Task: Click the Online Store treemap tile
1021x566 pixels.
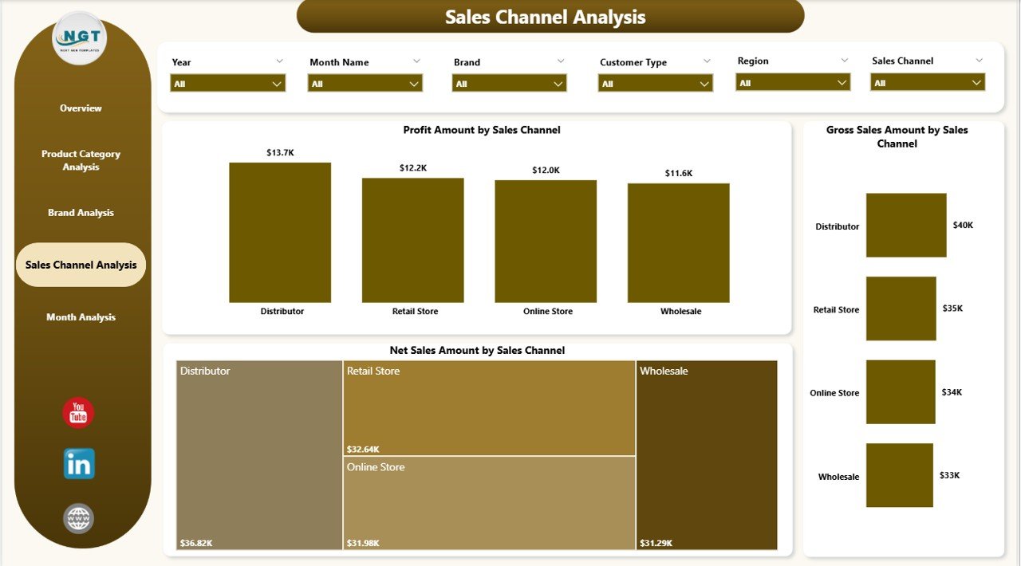Action: [489, 502]
